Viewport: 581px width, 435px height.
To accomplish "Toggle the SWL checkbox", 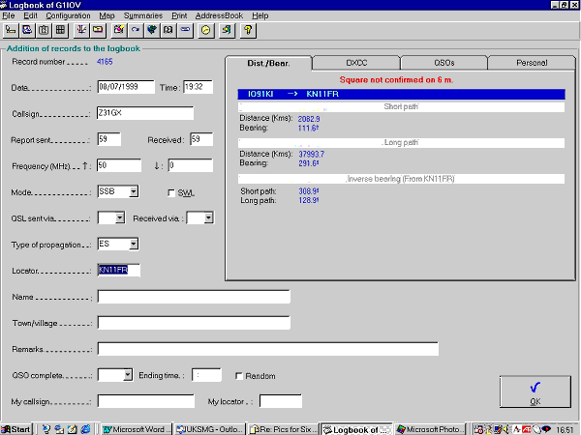I will point(171,192).
